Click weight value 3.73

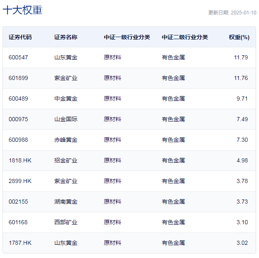pos(242,202)
